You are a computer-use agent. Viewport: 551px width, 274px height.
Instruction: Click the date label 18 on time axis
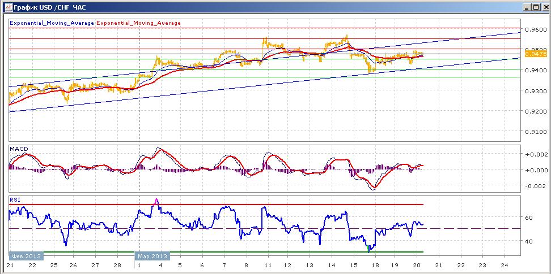375,266
